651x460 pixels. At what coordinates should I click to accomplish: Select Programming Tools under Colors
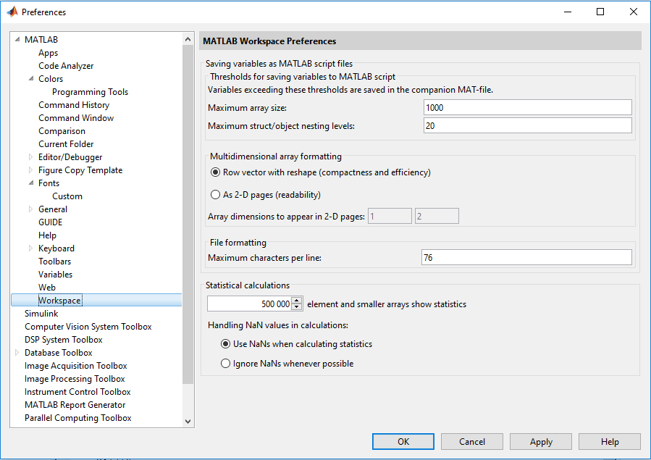90,92
